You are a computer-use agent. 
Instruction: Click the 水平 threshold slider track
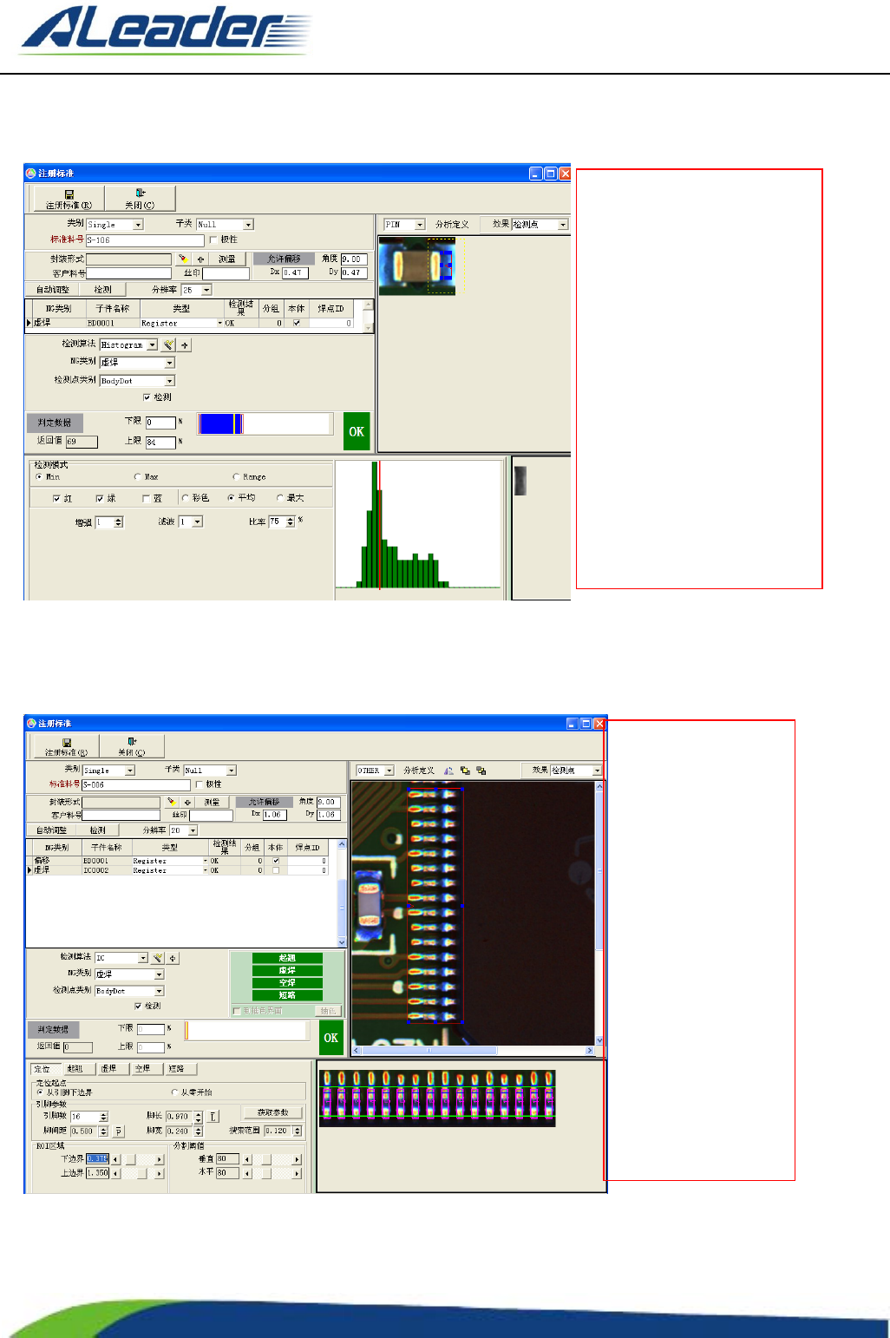[x=272, y=1173]
